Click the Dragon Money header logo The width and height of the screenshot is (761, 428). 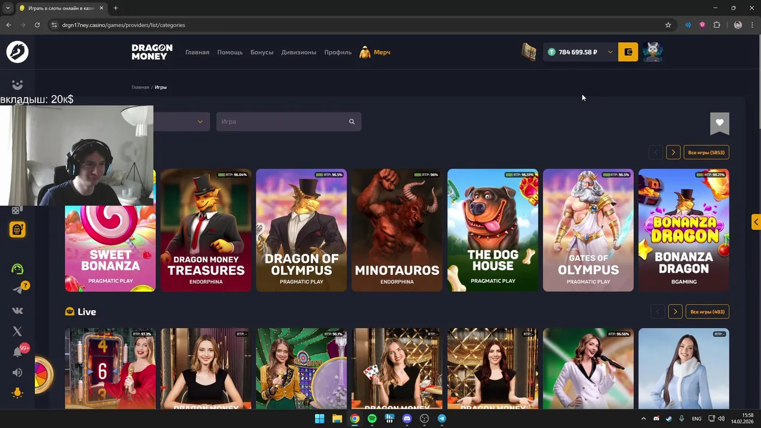pyautogui.click(x=152, y=52)
